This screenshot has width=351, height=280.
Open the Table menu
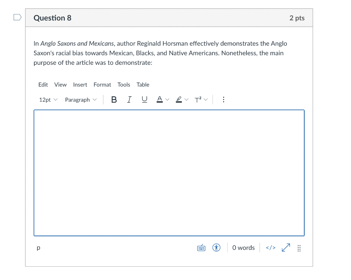click(143, 85)
